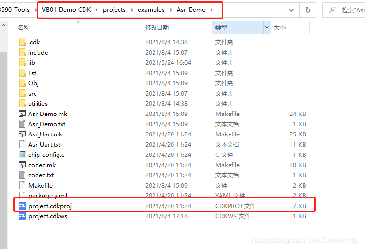365x249 pixels.
Task: Click the codec.txt document icon
Action: tap(22, 175)
